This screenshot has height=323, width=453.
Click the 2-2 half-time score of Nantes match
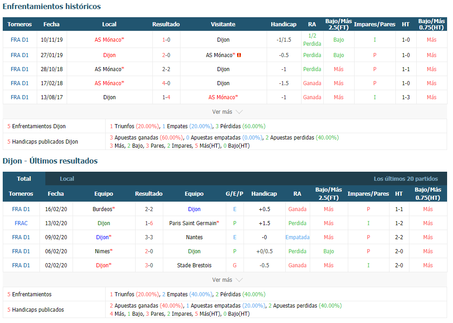[399, 237]
